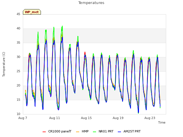
Task: Click the 30 y-axis tick label
Action: tap(18, 57)
